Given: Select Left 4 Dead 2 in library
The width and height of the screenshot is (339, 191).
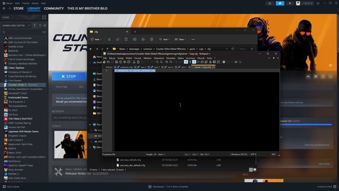Looking at the screenshot, I should (15, 140).
